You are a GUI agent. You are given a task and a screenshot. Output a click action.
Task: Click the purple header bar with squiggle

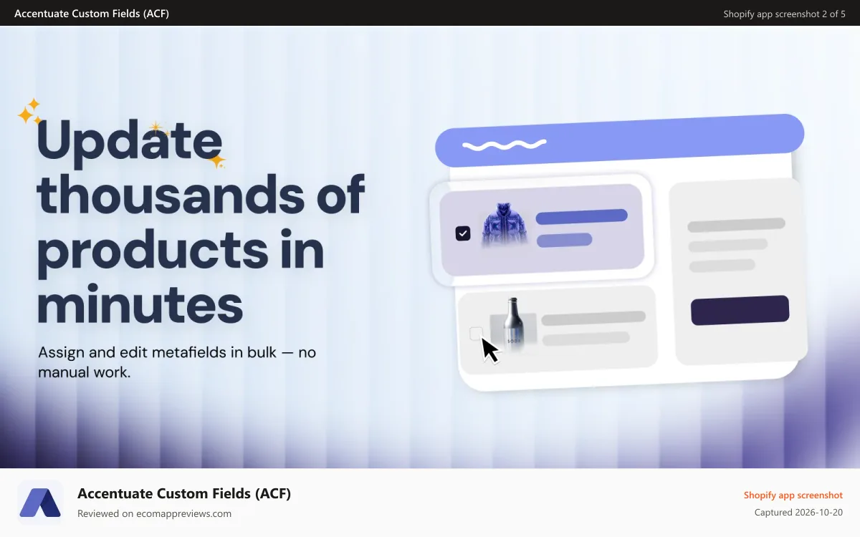[619, 140]
